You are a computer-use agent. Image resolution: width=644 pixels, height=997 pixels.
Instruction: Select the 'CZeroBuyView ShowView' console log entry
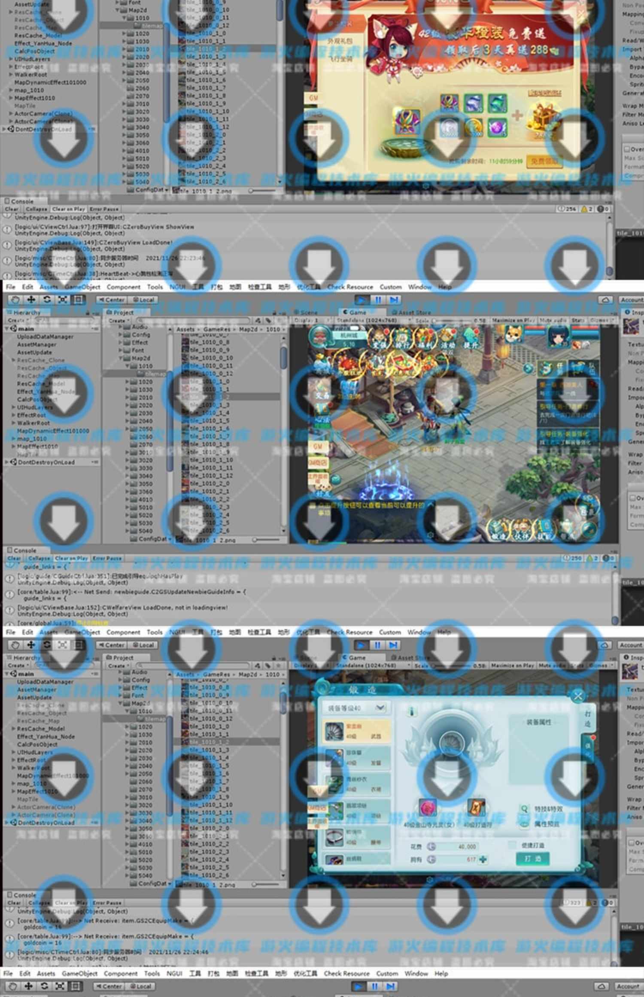[x=306, y=230]
